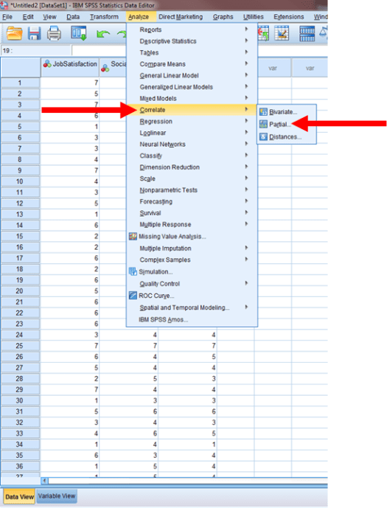Expand the Spatial and Temporal Modeling arrow
The width and height of the screenshot is (387, 508).
point(246,307)
